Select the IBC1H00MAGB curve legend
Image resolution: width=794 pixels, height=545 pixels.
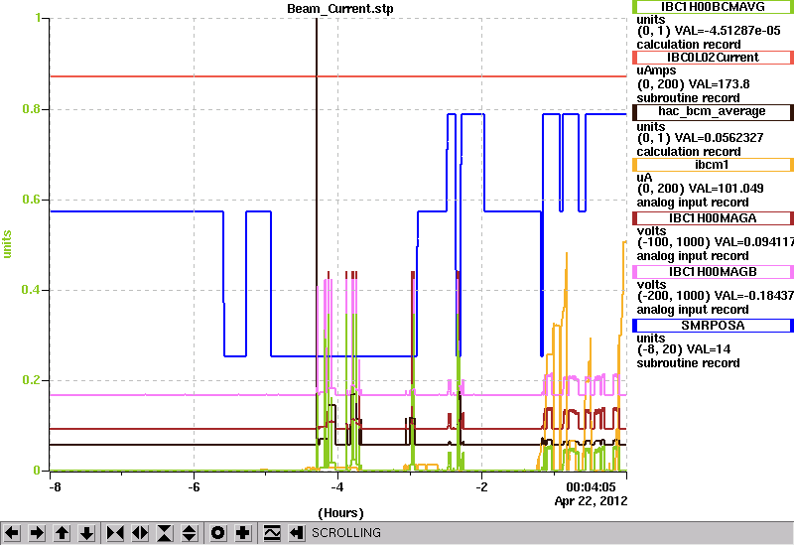tap(713, 272)
